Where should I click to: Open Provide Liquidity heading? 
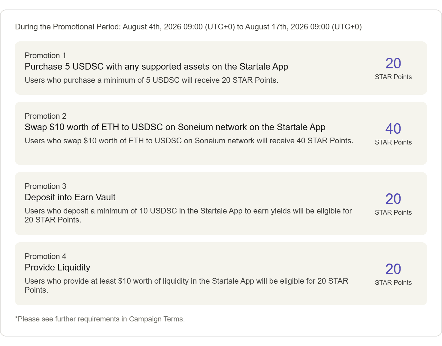57,267
